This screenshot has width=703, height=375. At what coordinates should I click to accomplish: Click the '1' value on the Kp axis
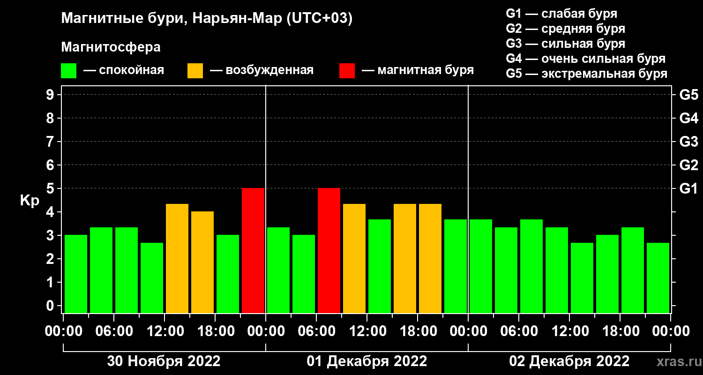pos(51,282)
